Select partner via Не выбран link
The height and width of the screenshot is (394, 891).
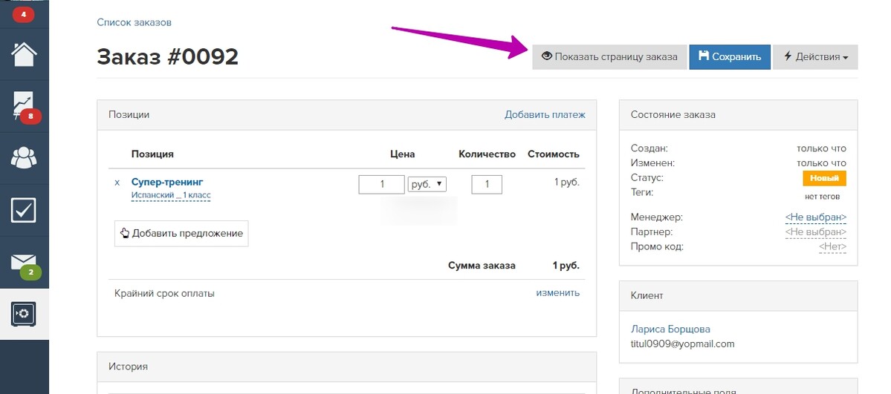[815, 232]
